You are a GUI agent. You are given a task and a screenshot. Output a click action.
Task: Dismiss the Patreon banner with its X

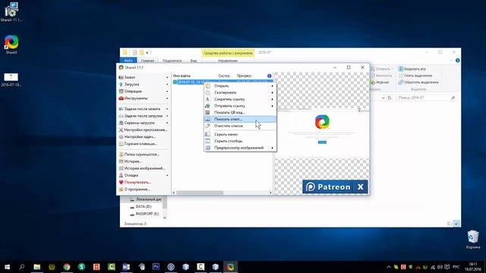tap(360, 187)
